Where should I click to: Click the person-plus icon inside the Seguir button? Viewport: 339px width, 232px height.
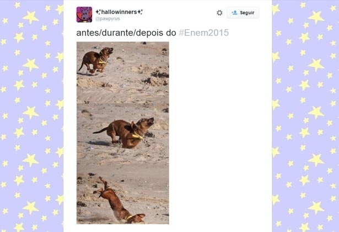click(234, 13)
